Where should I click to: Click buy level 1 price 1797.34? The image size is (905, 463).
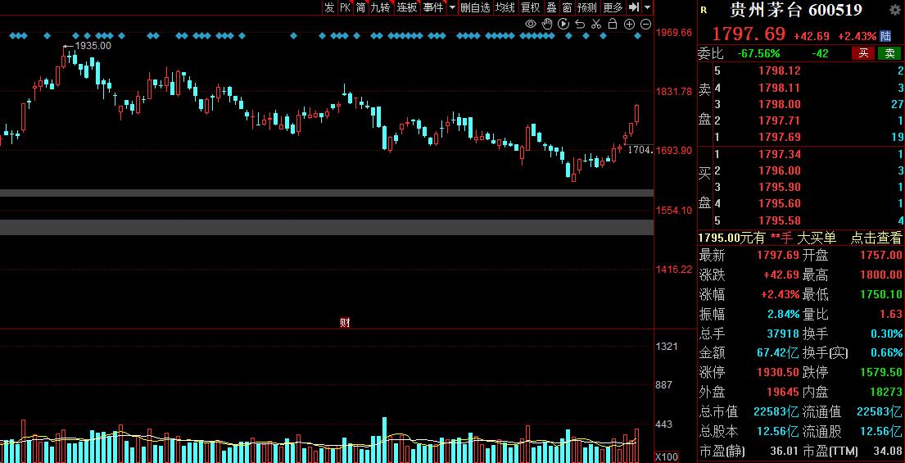coord(779,154)
